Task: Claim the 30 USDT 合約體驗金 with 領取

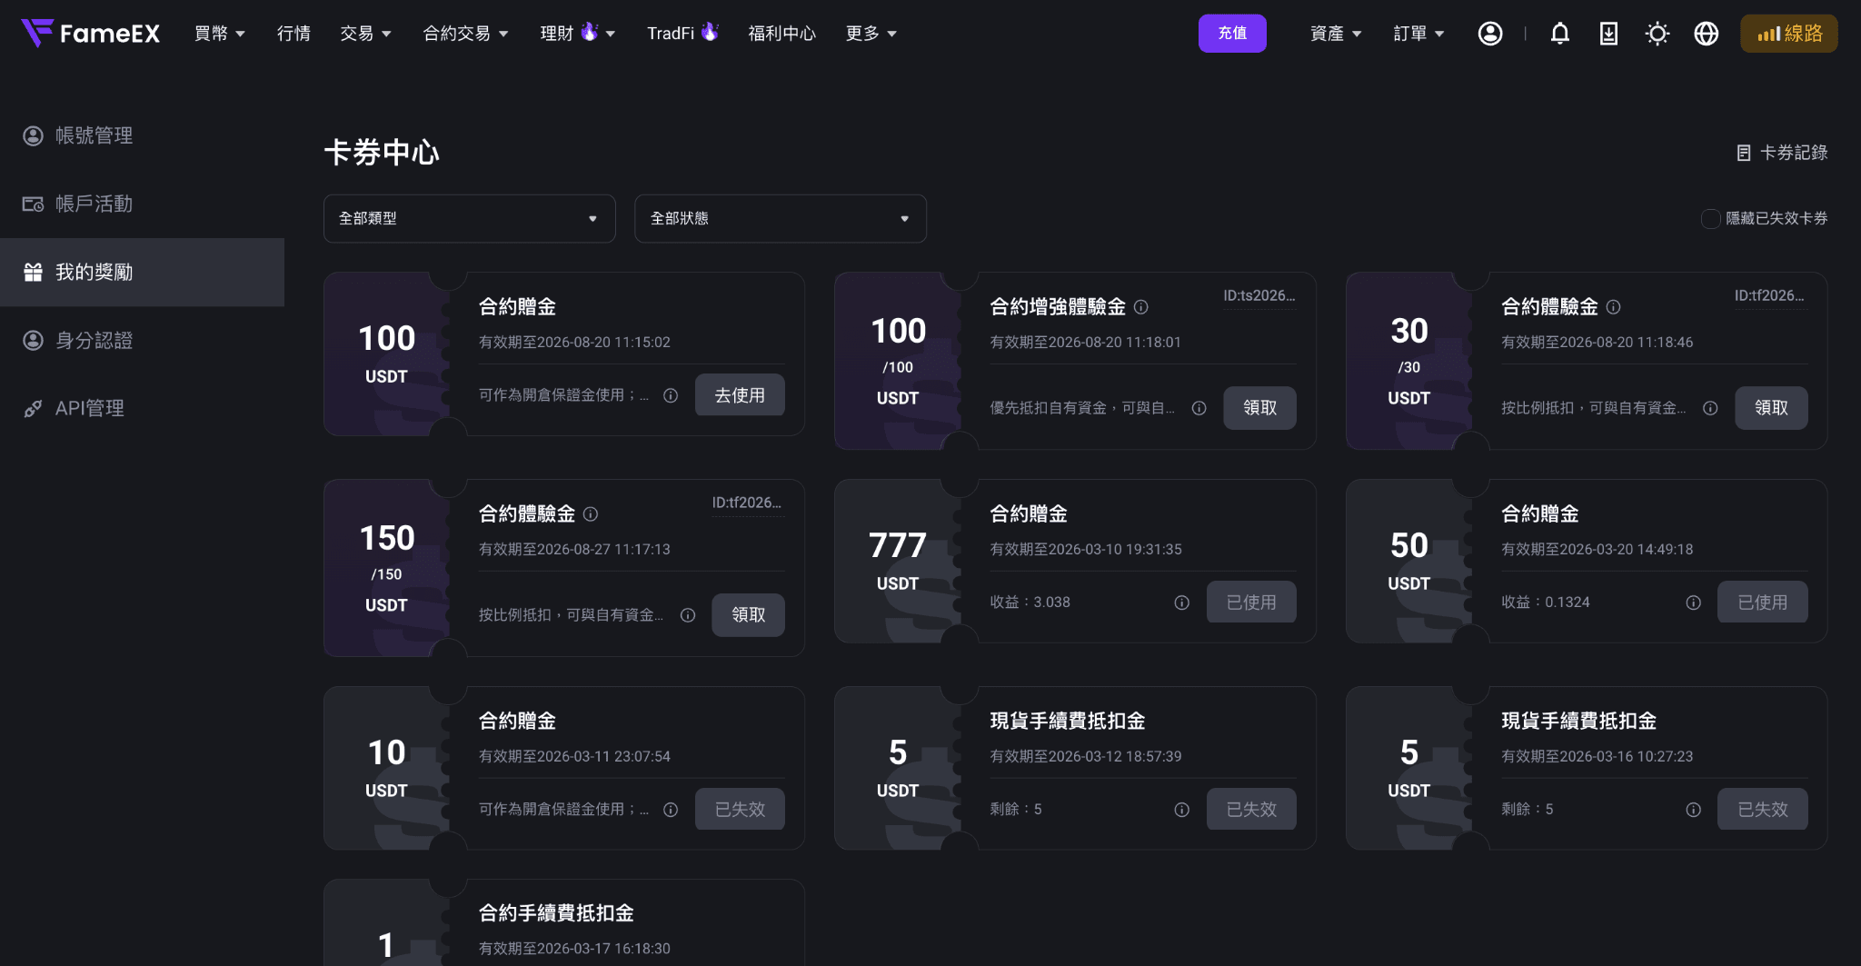Action: pos(1771,408)
